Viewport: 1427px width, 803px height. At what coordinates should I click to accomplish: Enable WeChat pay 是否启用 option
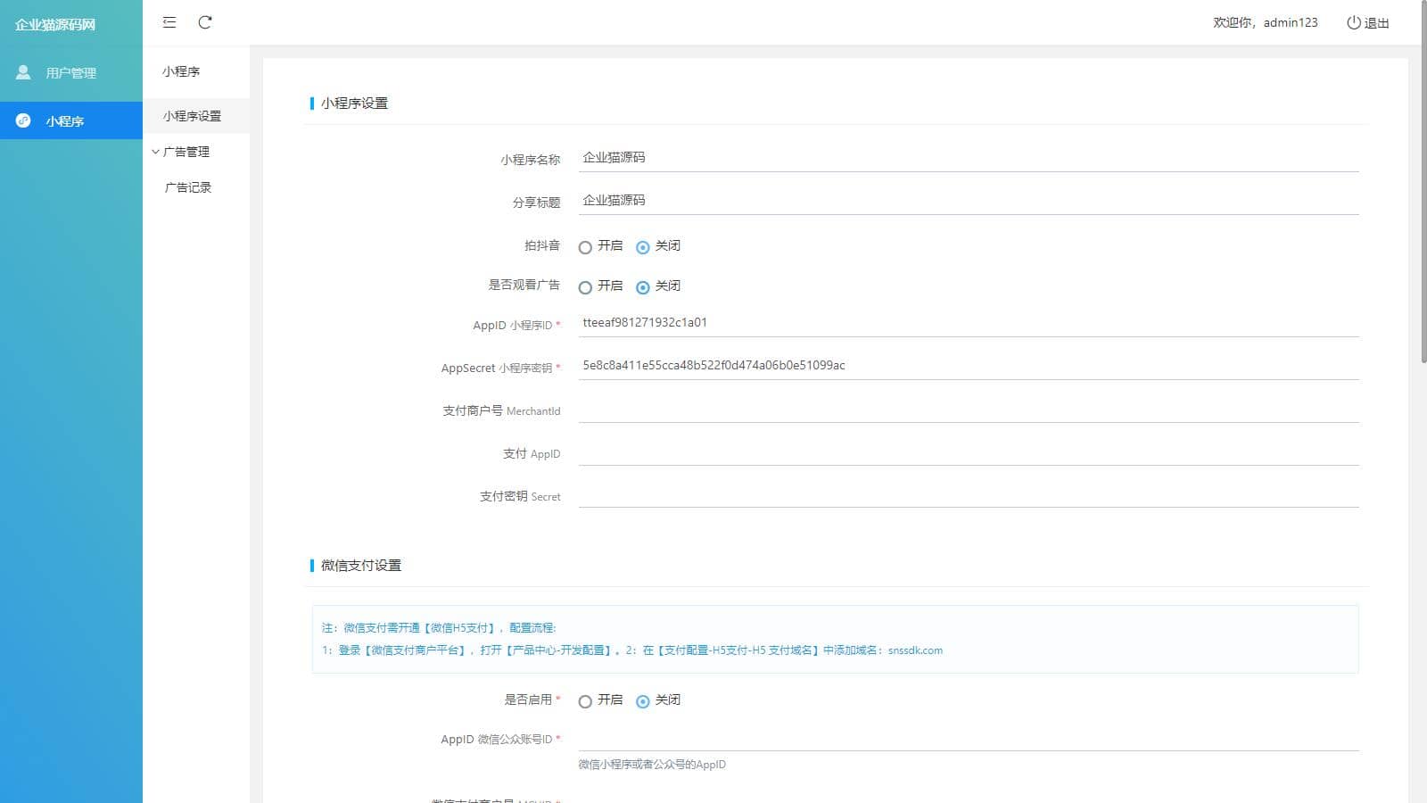pos(585,701)
